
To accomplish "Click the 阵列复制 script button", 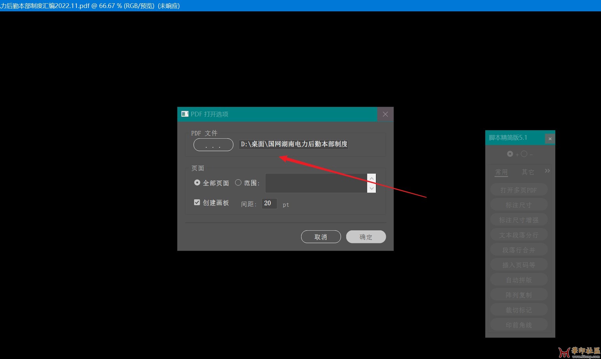I will point(519,295).
